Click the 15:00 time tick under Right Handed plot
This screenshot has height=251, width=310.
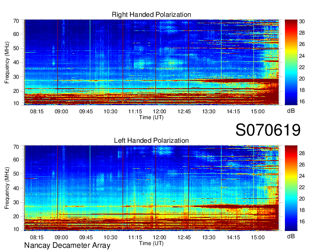click(x=258, y=111)
